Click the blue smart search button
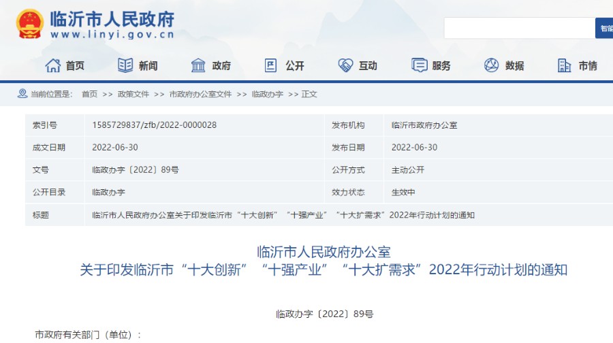This screenshot has width=613, height=343. click(604, 28)
